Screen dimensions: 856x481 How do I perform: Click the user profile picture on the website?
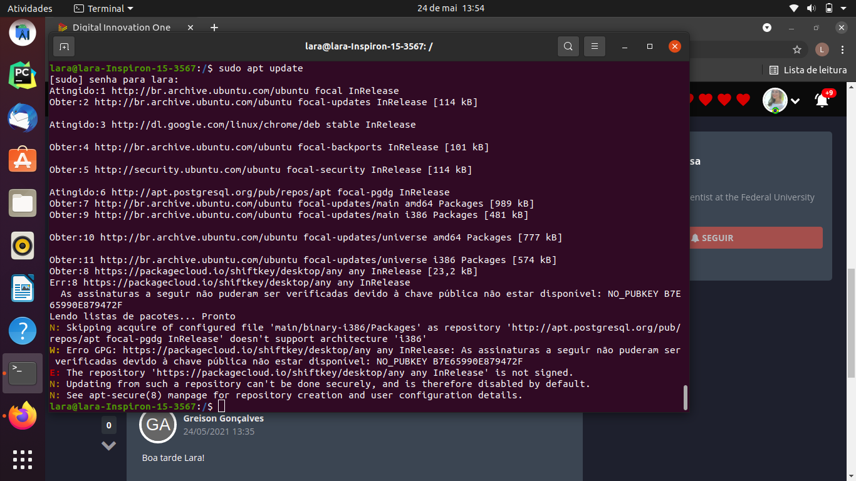775,100
